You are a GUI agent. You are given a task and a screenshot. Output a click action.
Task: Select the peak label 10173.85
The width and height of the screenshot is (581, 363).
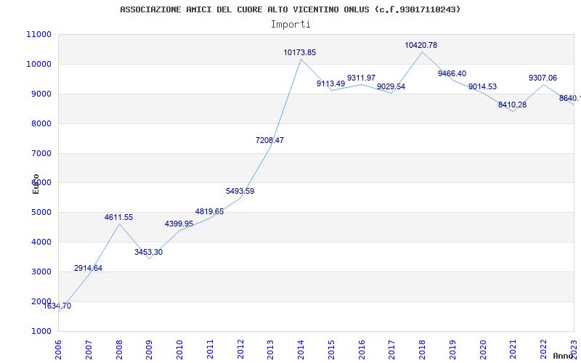pos(300,52)
